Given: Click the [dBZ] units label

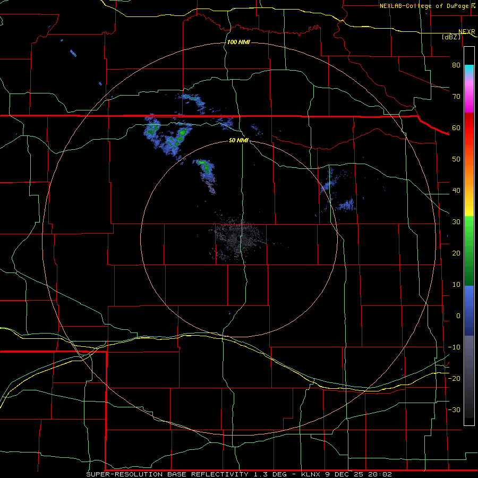Looking at the screenshot, I should point(451,37).
